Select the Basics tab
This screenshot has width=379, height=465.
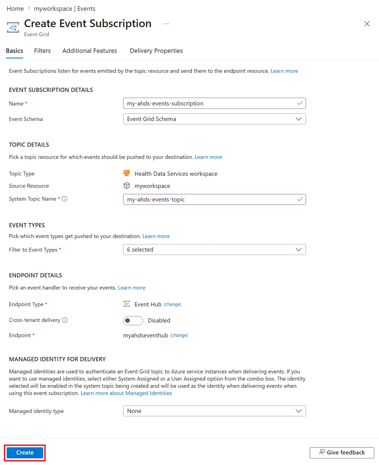tap(15, 51)
